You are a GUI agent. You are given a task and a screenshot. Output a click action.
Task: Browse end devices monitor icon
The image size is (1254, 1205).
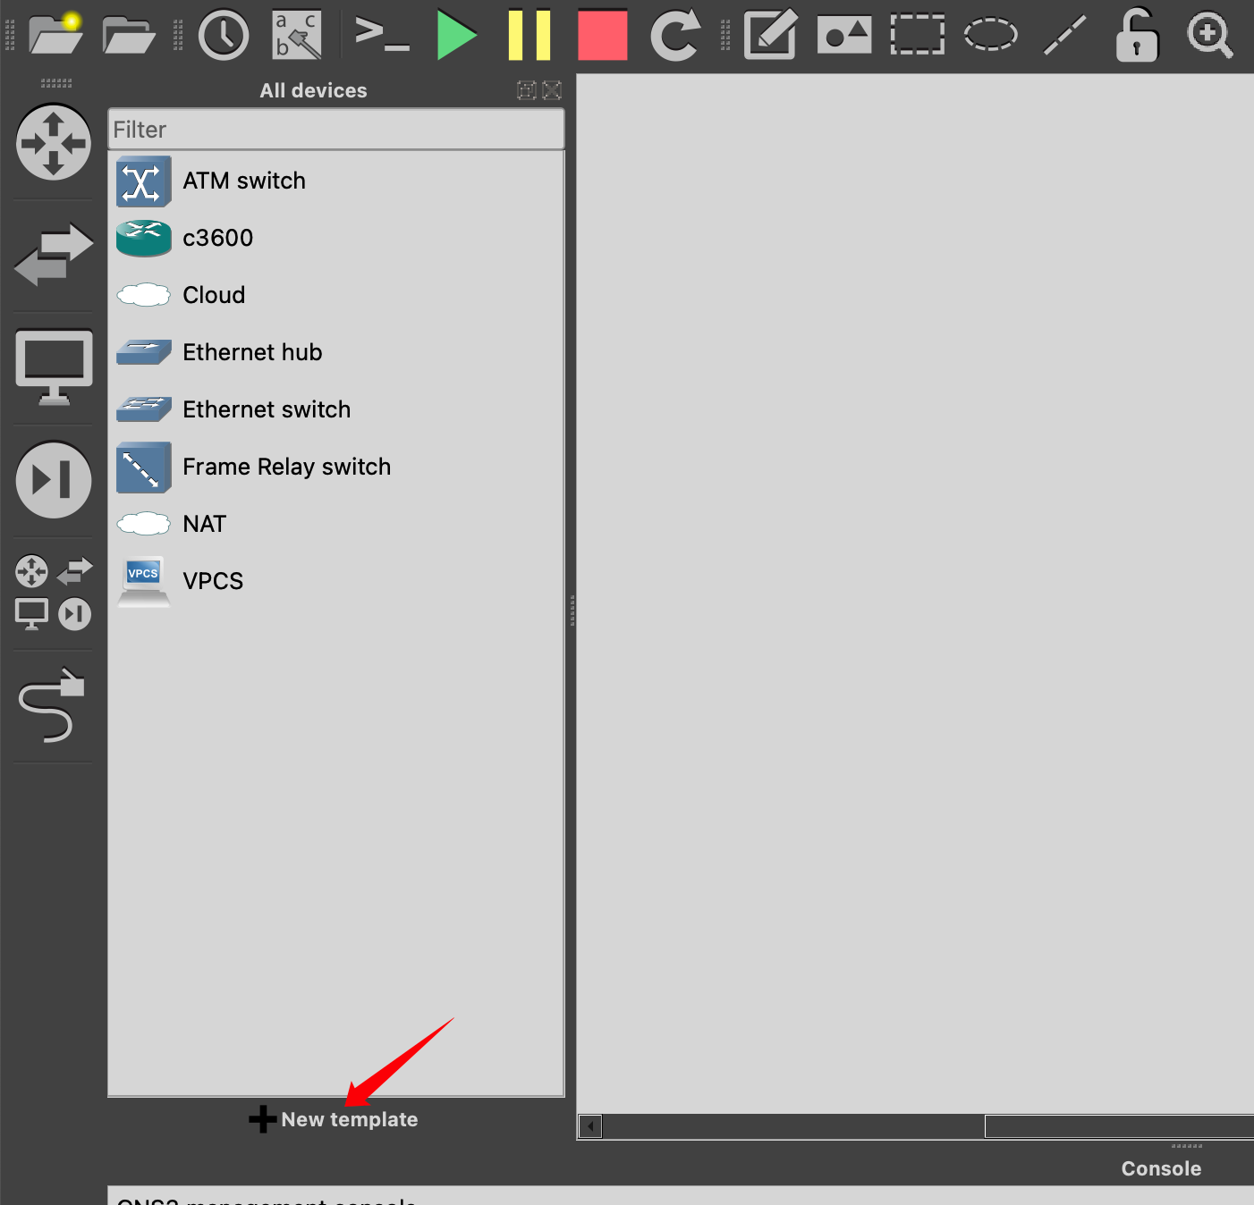(x=54, y=367)
